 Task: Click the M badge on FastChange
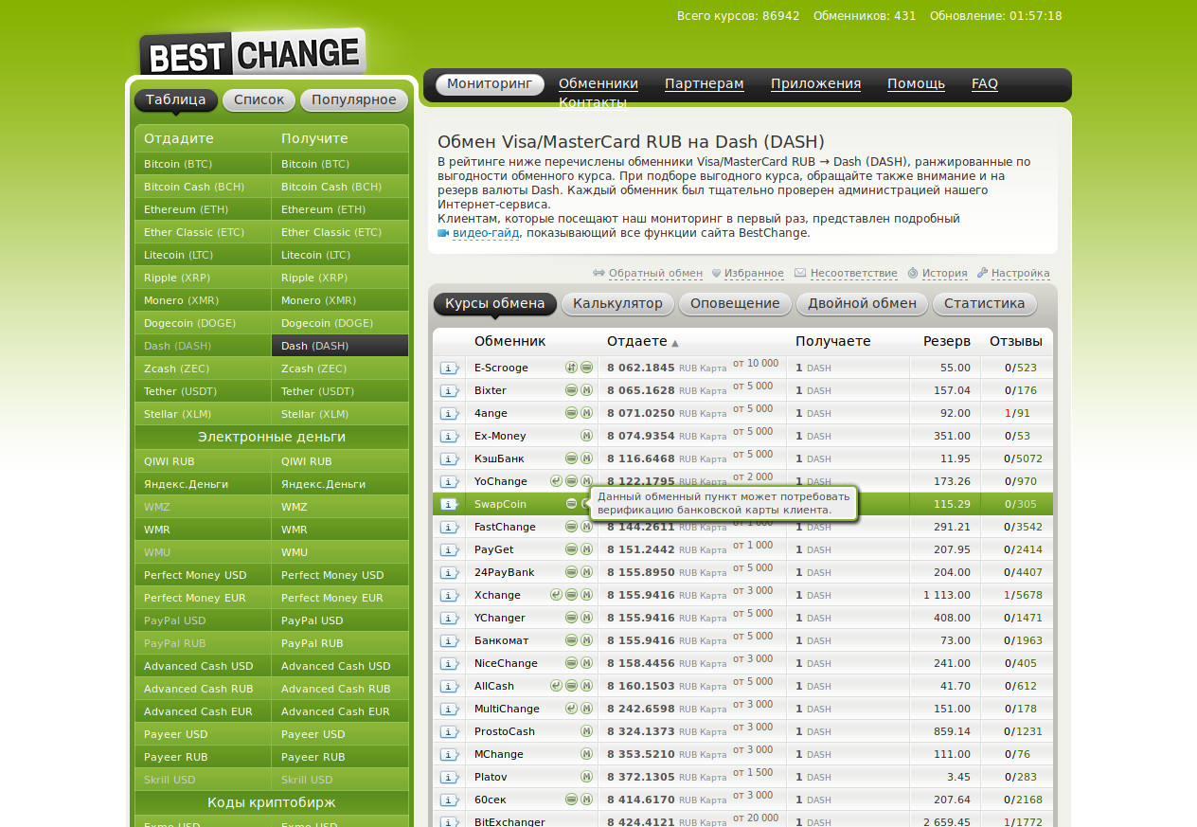pos(587,527)
